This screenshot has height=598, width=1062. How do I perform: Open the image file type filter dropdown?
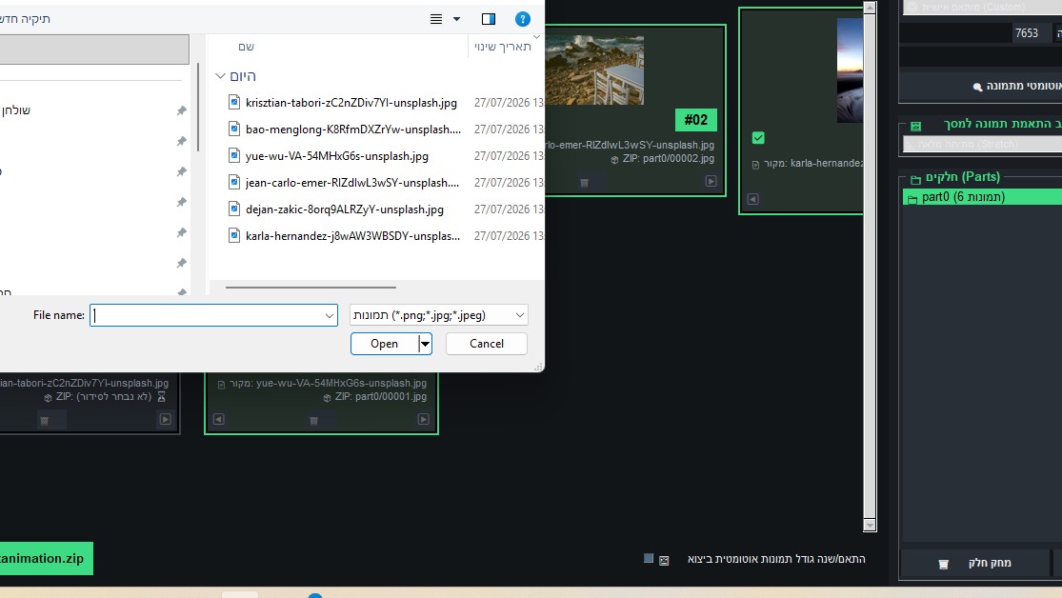(438, 315)
